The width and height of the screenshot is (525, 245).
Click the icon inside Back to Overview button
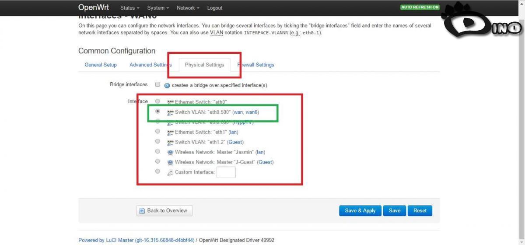[x=142, y=211]
